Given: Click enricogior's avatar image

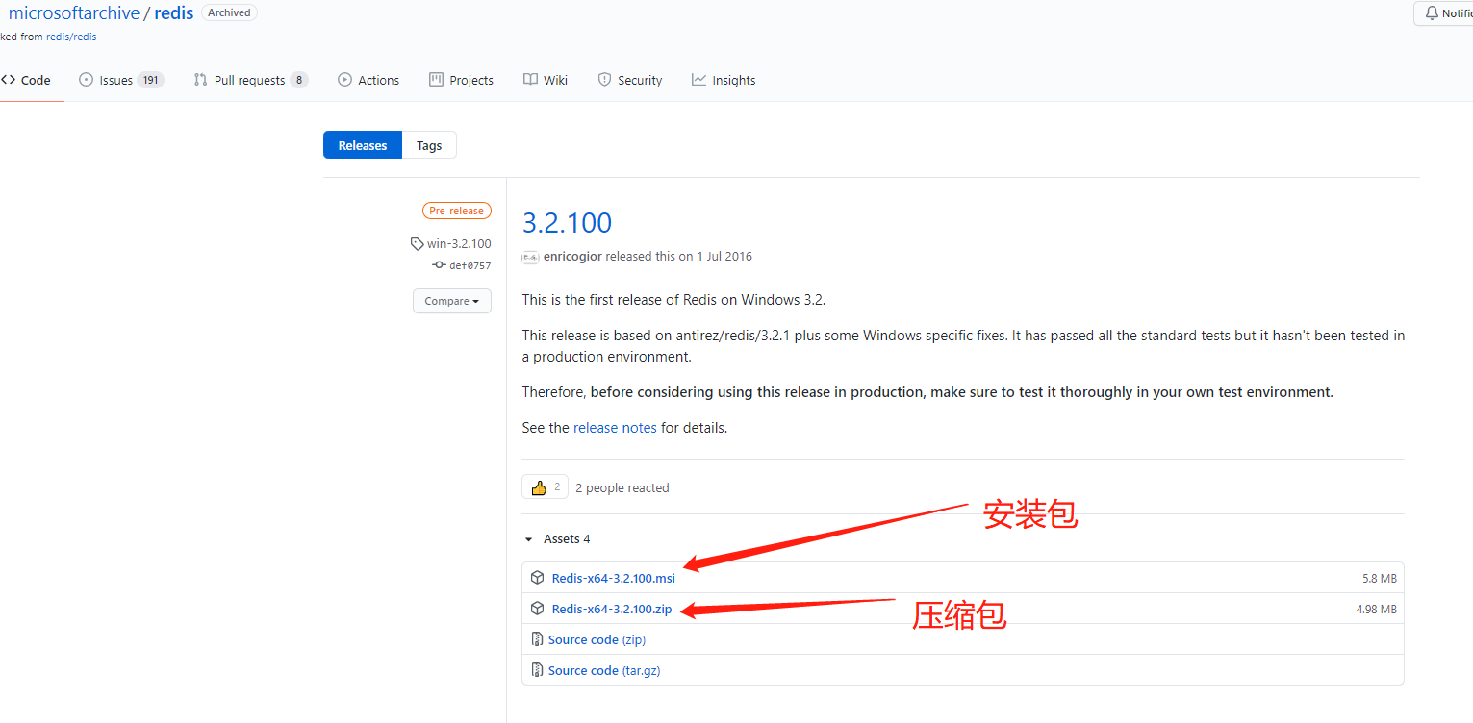Looking at the screenshot, I should (x=530, y=257).
